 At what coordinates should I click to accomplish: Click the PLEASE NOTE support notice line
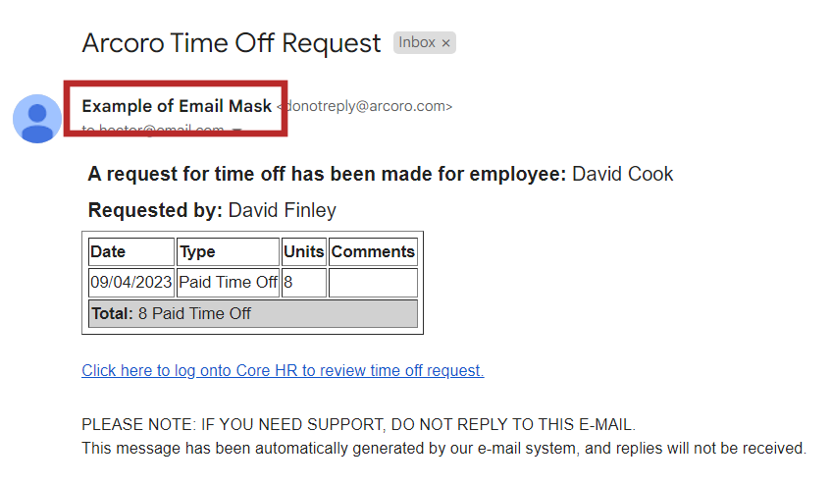(x=358, y=425)
